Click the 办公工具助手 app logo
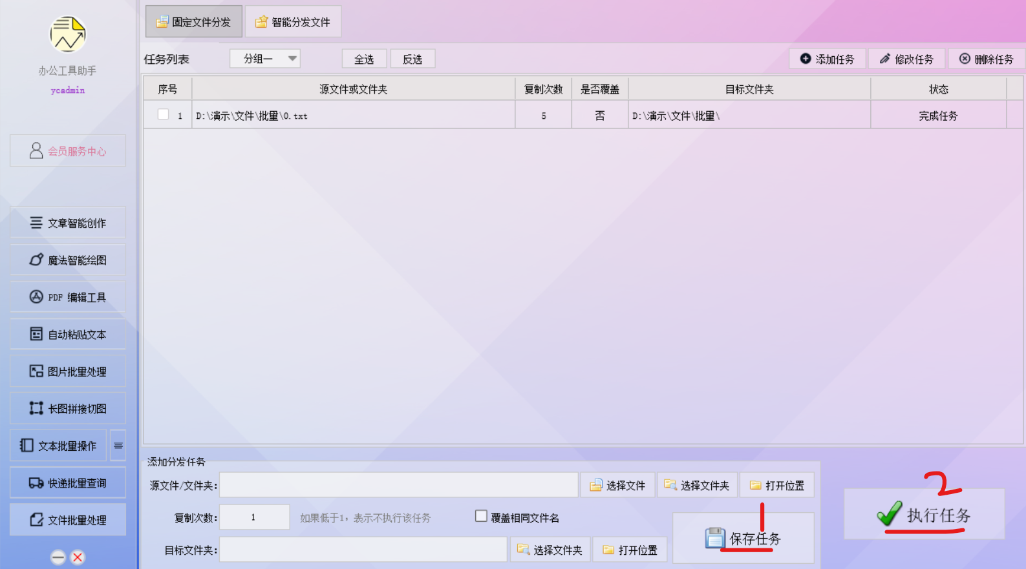The image size is (1026, 569). click(68, 34)
